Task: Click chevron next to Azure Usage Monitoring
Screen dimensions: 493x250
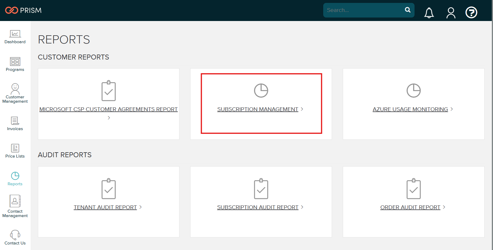Action: [x=452, y=109]
